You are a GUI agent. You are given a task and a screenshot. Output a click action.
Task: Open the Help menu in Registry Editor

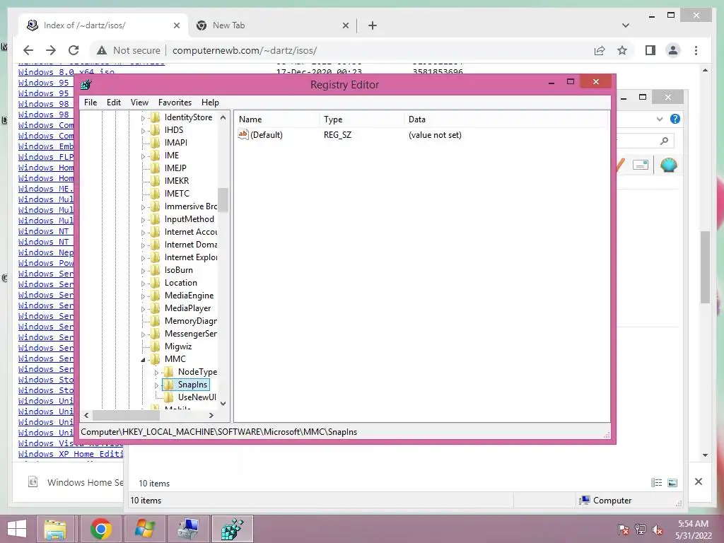(x=210, y=103)
